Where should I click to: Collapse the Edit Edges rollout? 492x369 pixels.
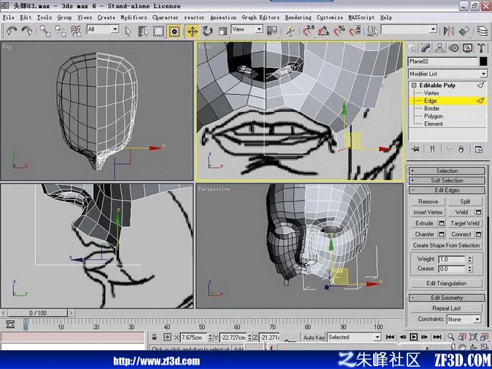pyautogui.click(x=447, y=190)
